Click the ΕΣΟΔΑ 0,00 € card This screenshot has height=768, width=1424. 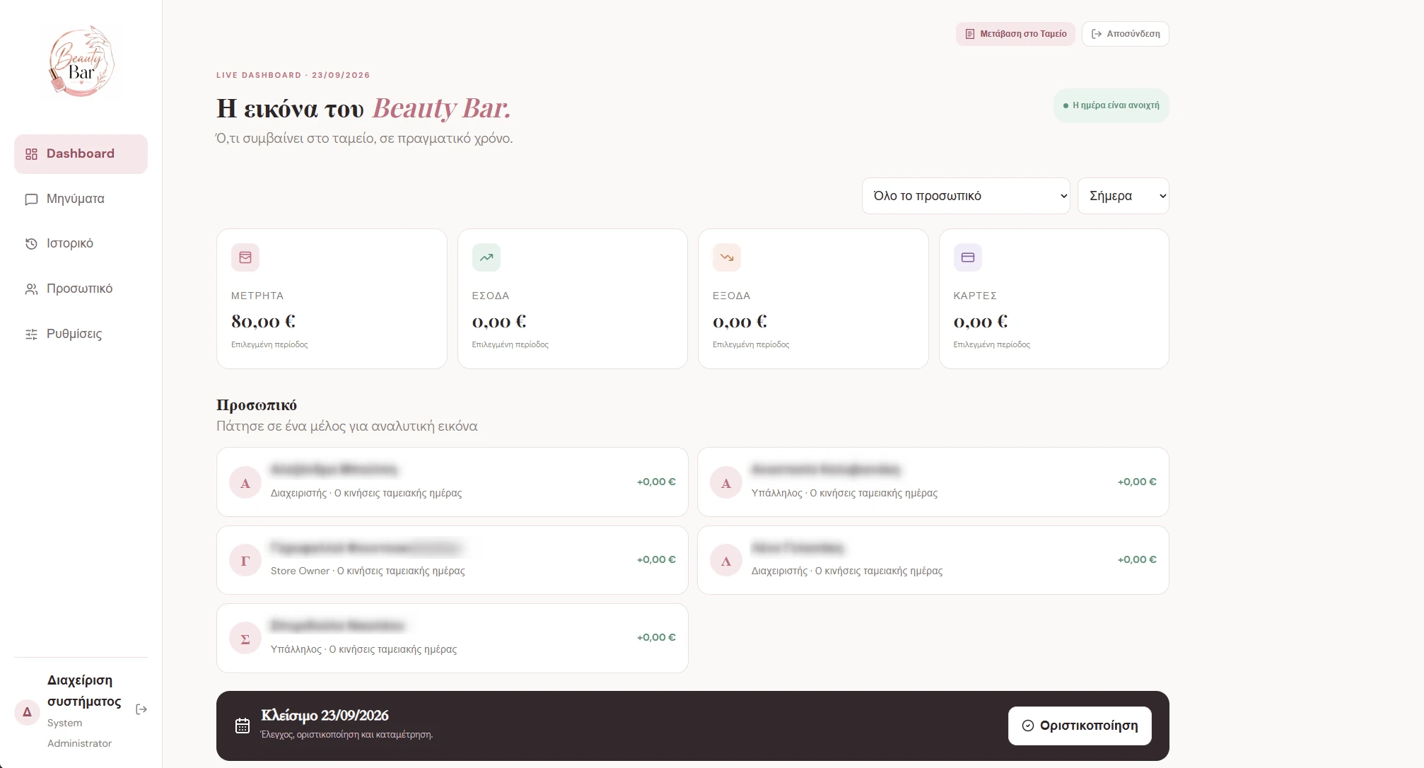click(573, 298)
